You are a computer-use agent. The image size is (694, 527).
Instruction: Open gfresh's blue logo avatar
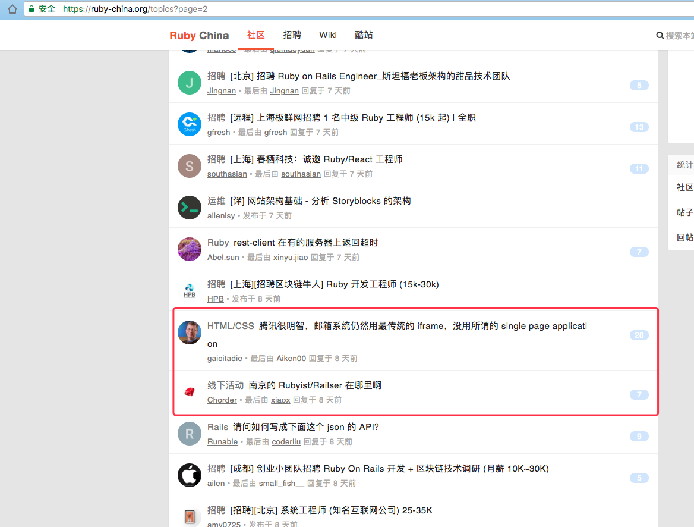click(x=190, y=124)
